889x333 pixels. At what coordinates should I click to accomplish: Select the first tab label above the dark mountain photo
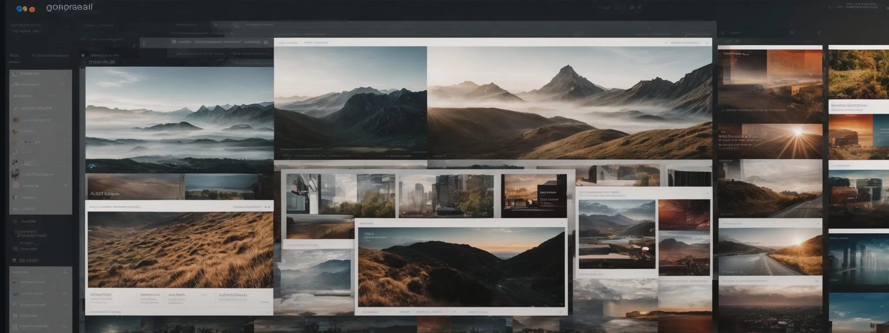[288, 43]
